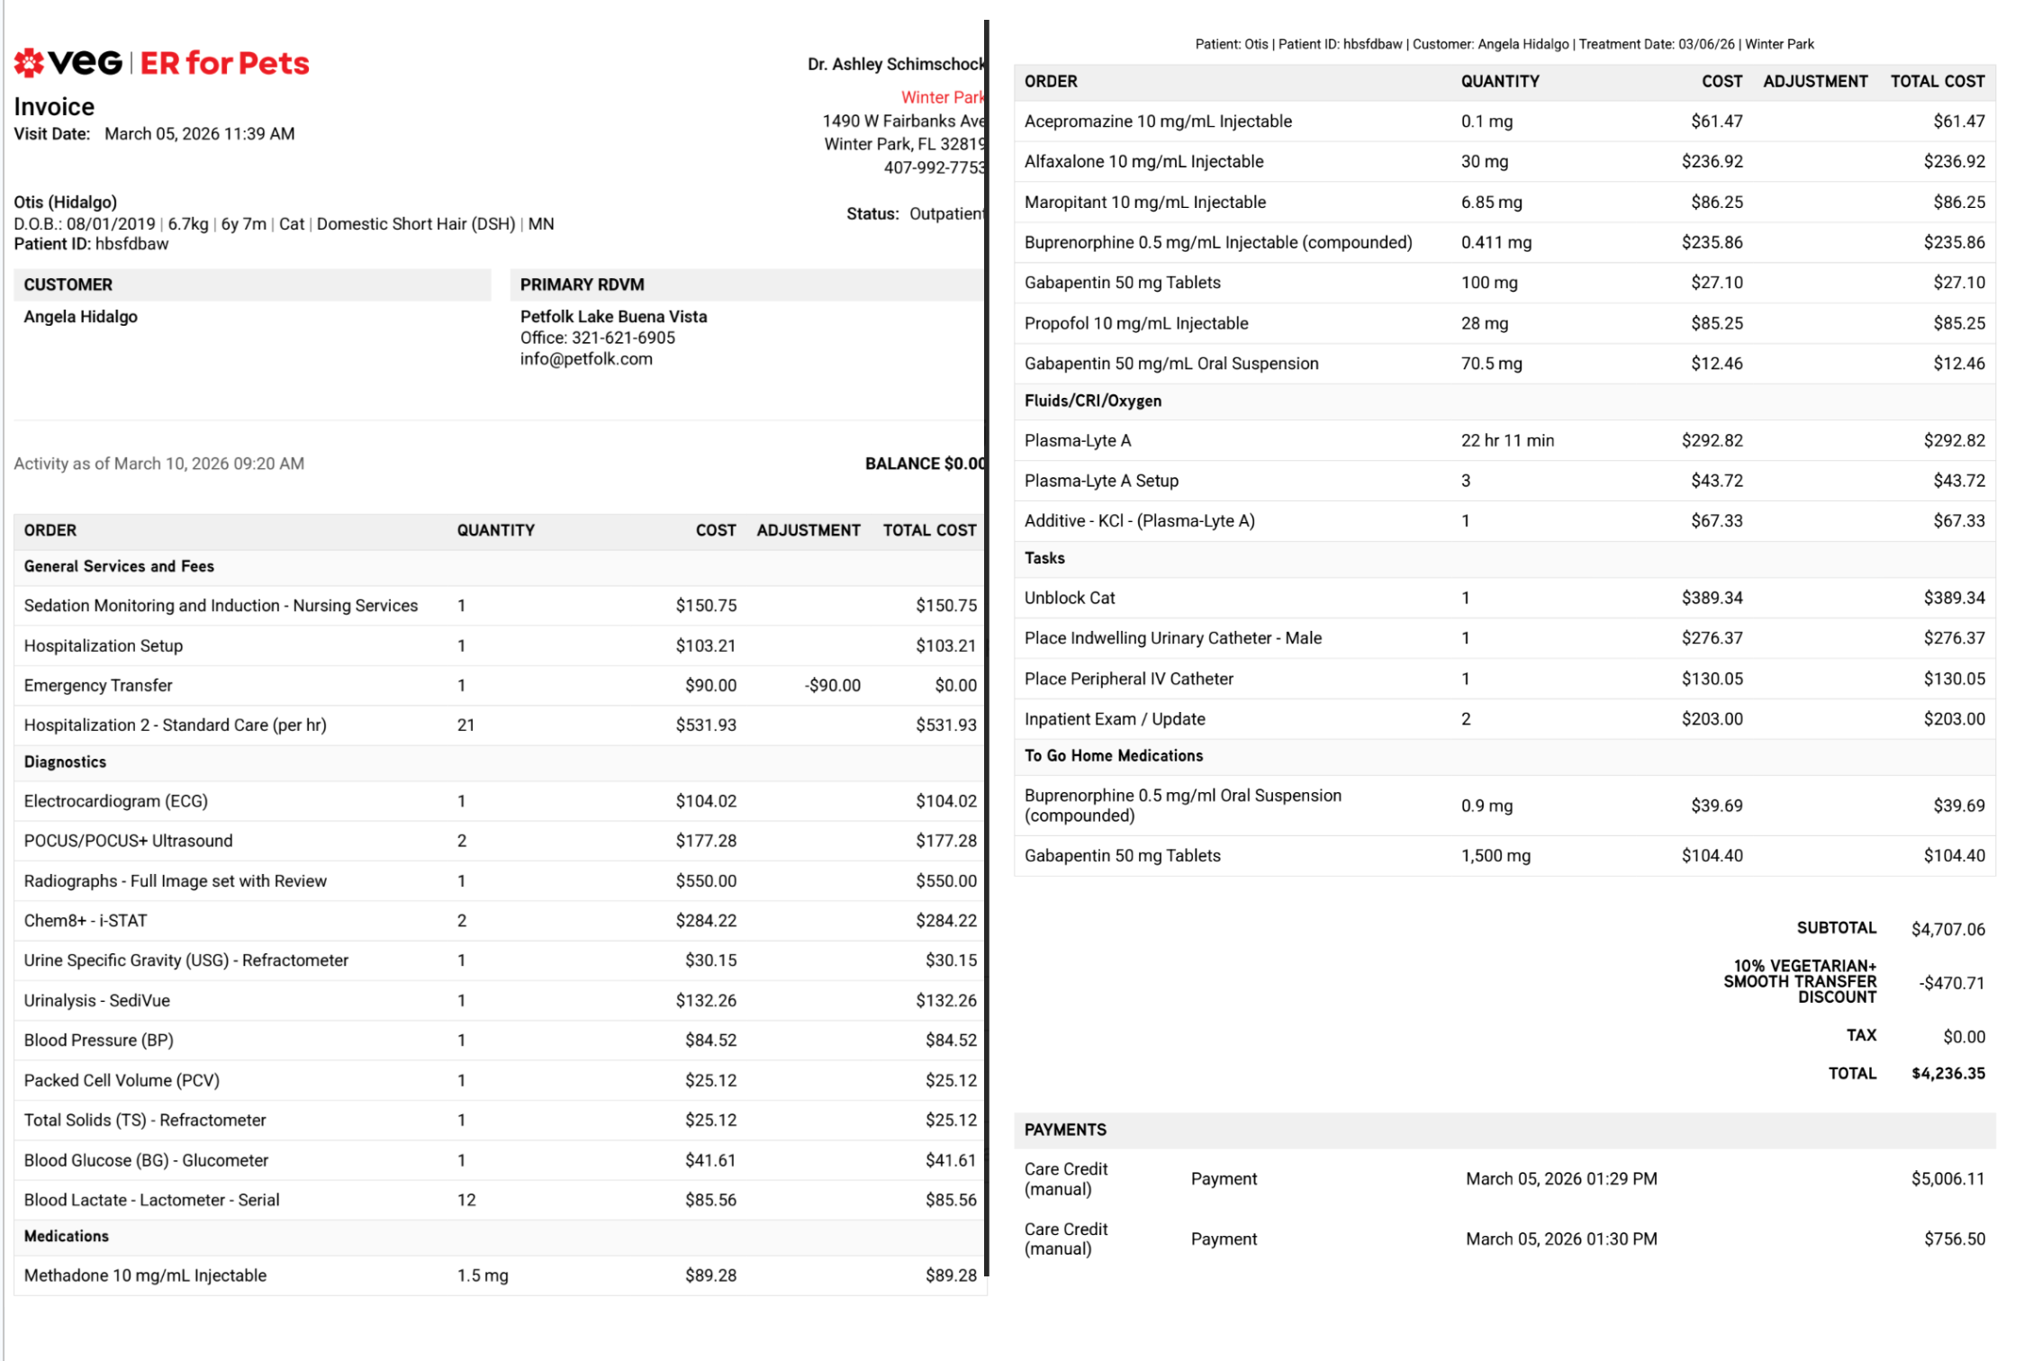The image size is (2024, 1361).
Task: Click the ER for Pets logo text
Action: pos(224,63)
